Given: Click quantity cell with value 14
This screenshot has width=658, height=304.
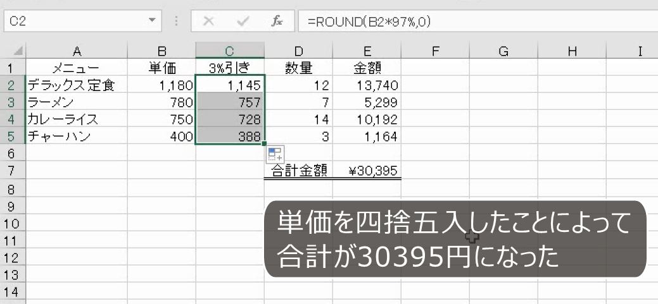Looking at the screenshot, I should 298,119.
